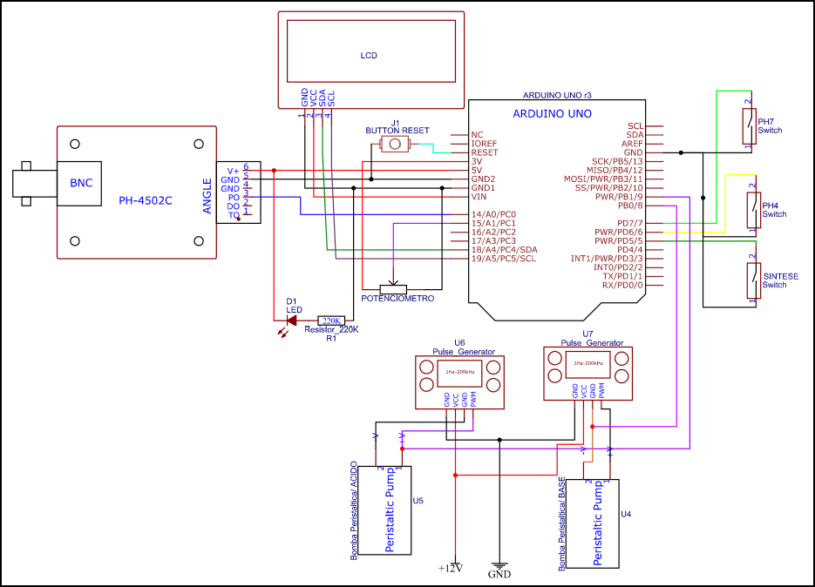
Task: Select the 19/A5/PC5/SCL pin
Action: [503, 259]
